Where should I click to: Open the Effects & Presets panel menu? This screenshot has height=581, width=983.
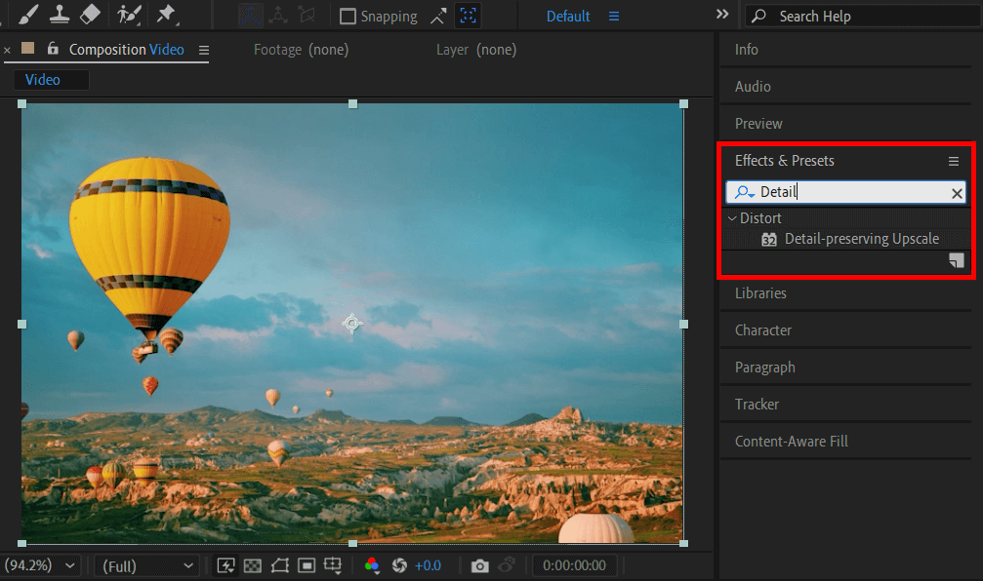pyautogui.click(x=954, y=162)
